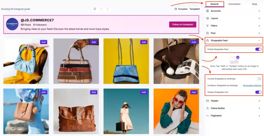The image size is (264, 136).
Task: Switch to the Connection tab
Action: point(234,4)
